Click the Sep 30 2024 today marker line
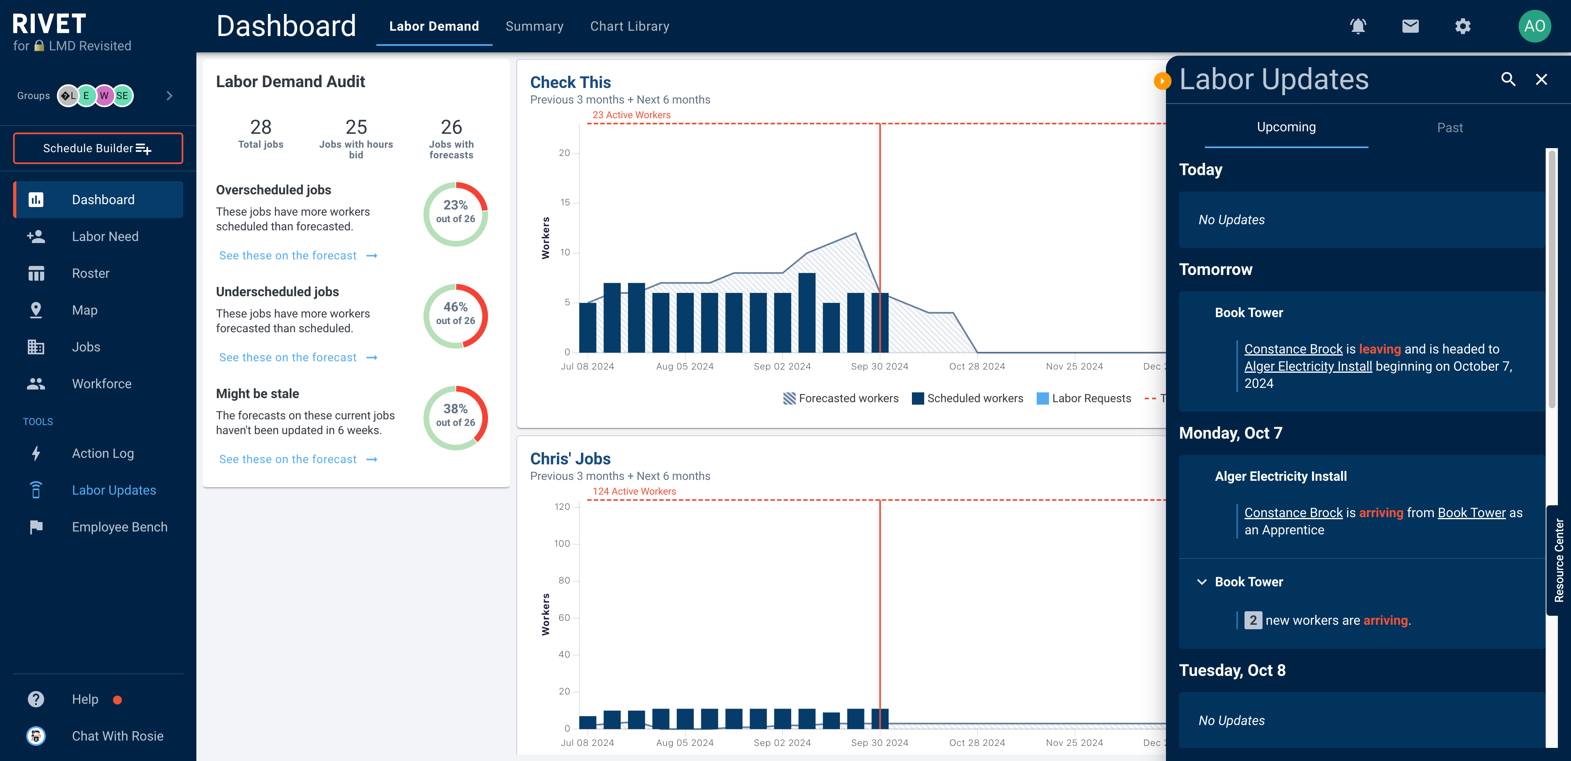This screenshot has width=1571, height=761. coord(880,238)
